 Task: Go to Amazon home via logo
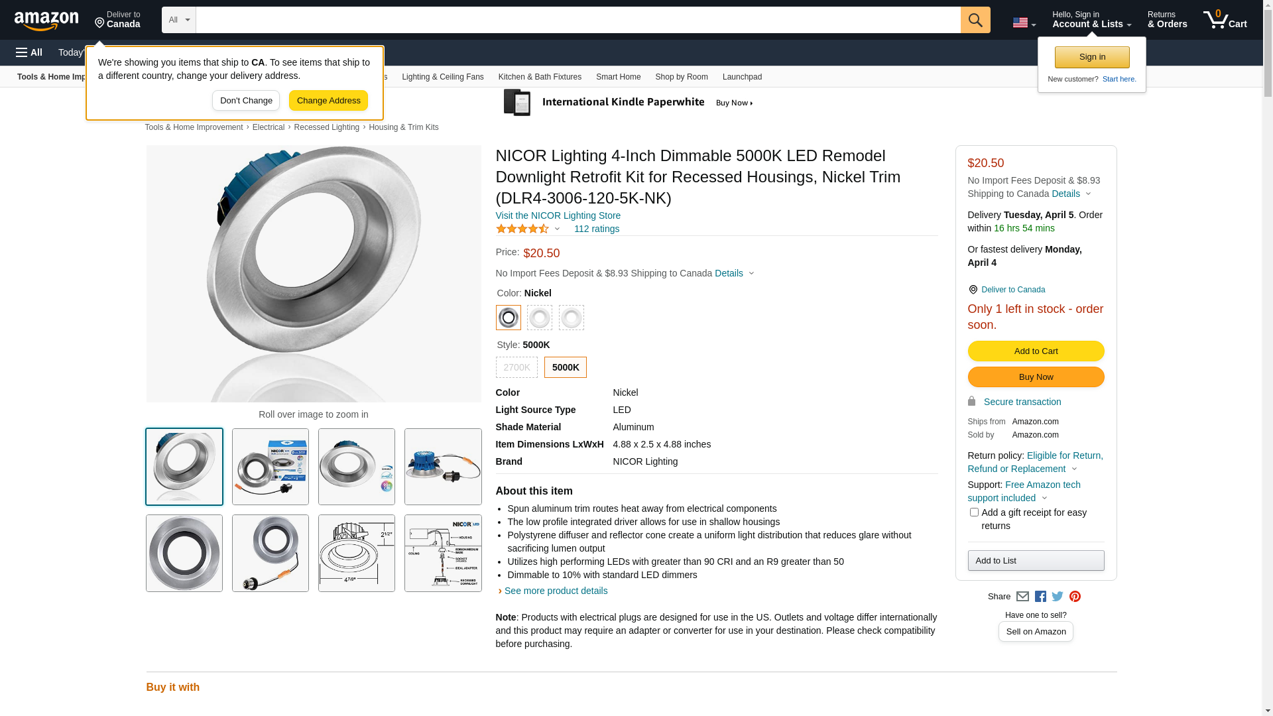point(46,21)
